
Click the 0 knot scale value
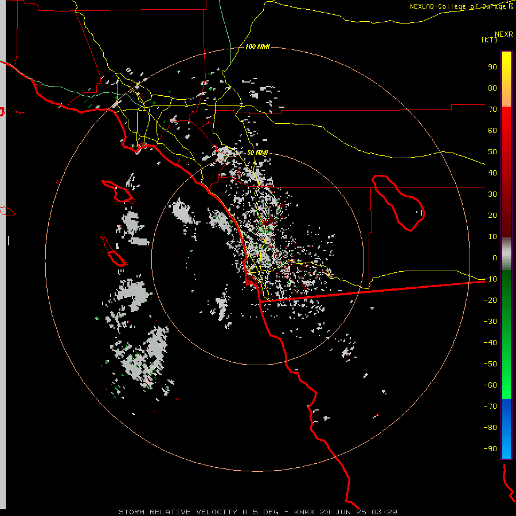495,257
